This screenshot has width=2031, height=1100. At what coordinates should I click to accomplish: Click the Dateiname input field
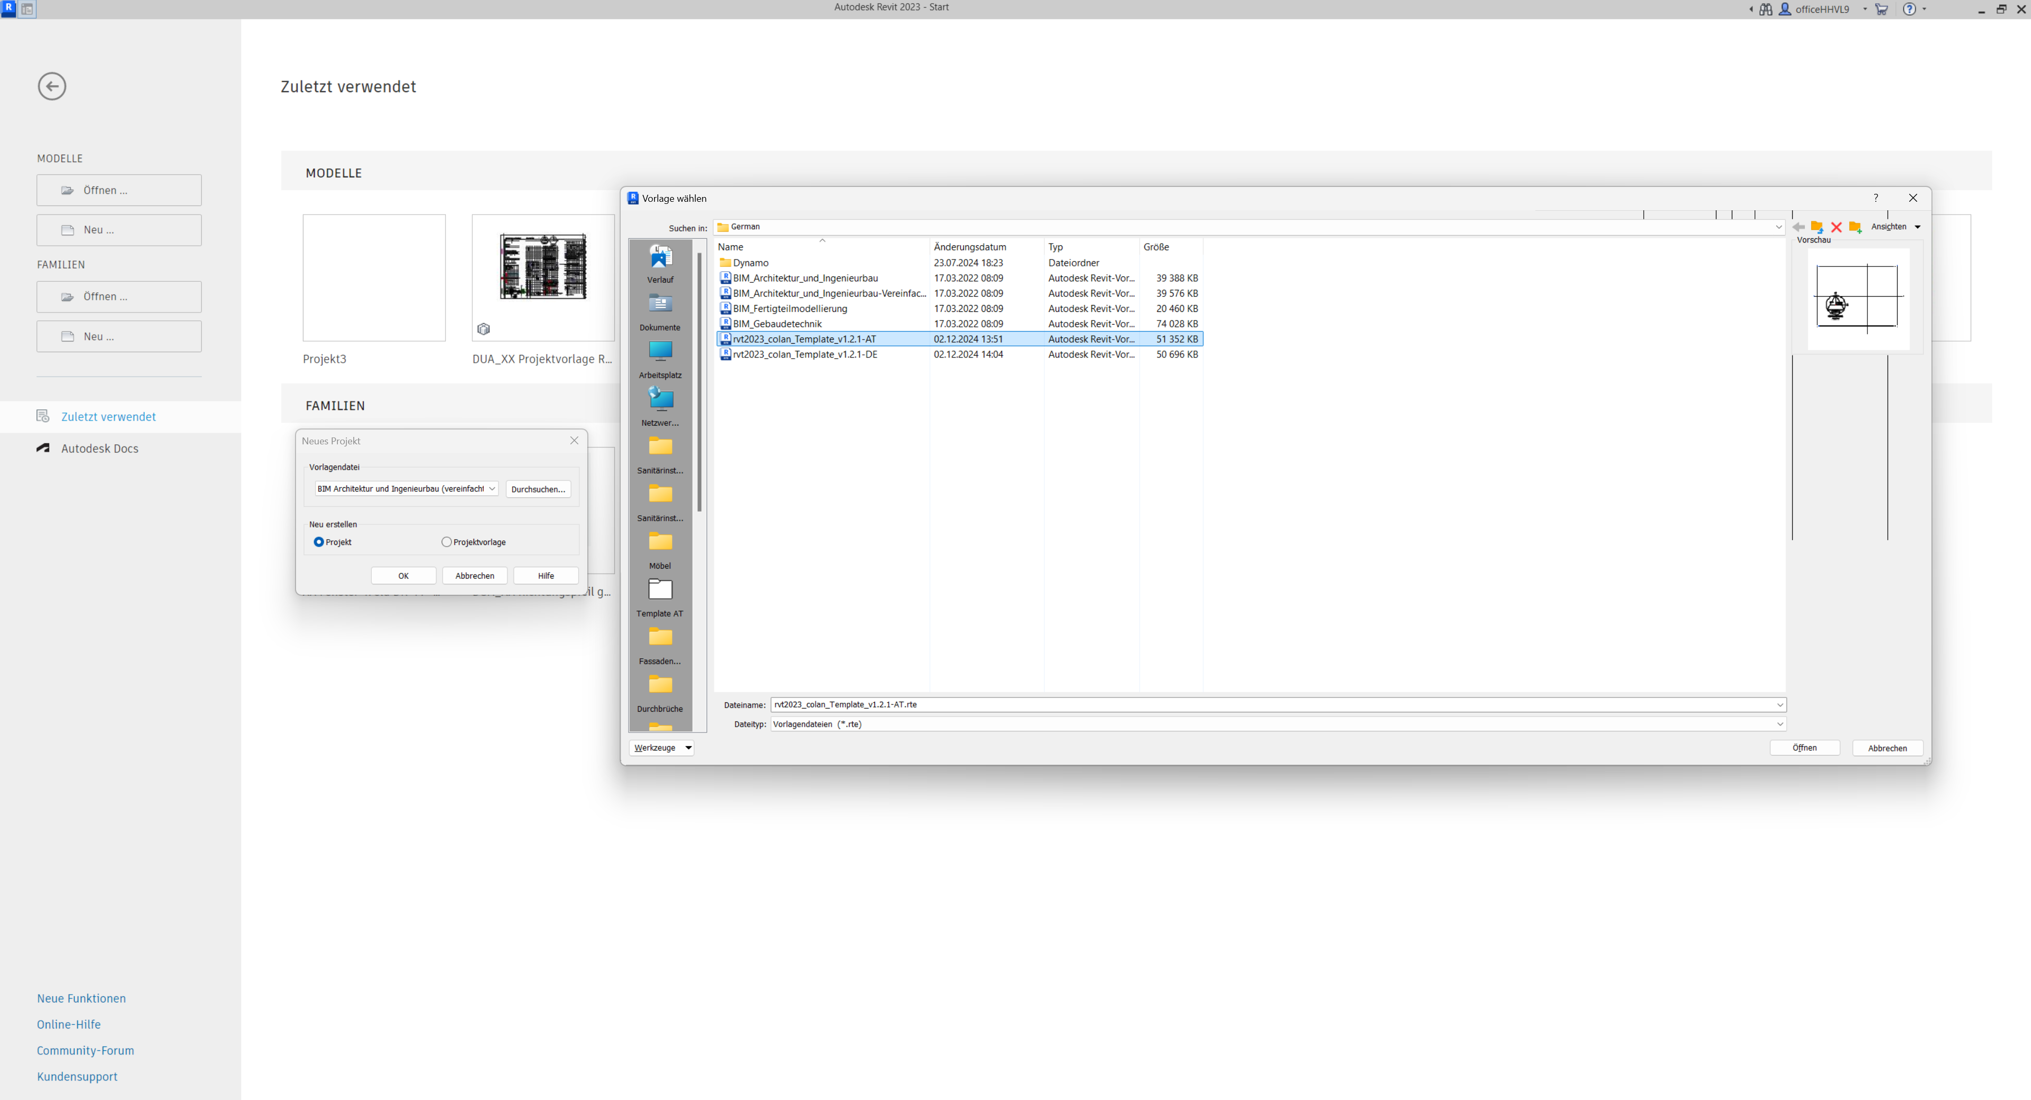1272,705
